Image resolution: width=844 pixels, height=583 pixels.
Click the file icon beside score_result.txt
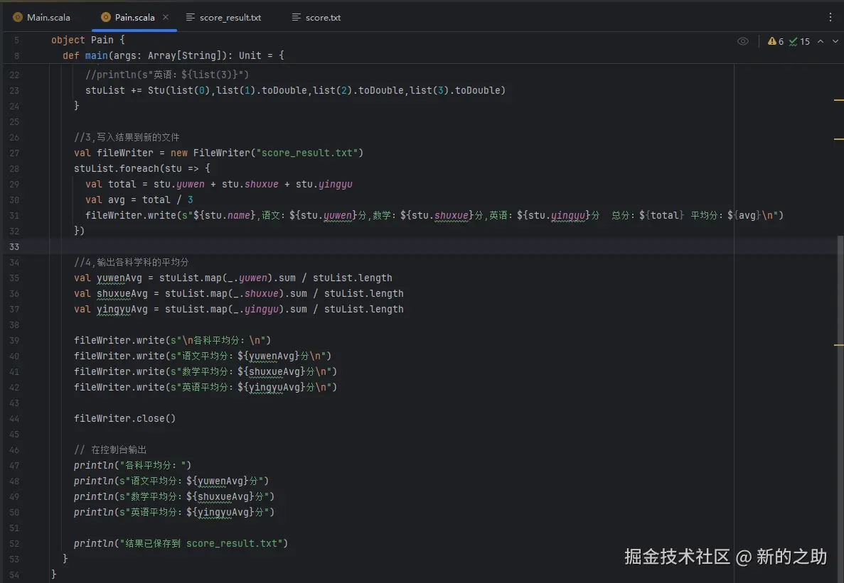point(189,17)
